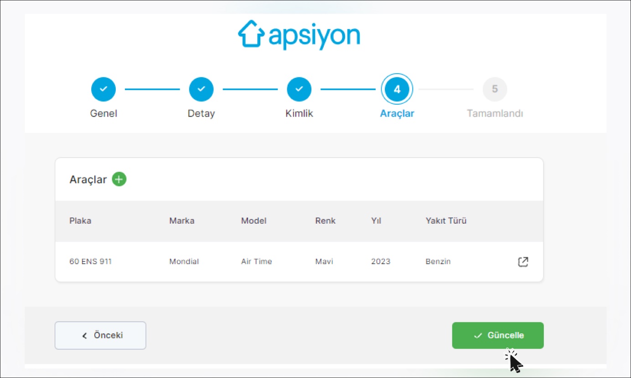Screen dimensions: 631x378
Task: Click the Marka column header
Action: [182, 221]
